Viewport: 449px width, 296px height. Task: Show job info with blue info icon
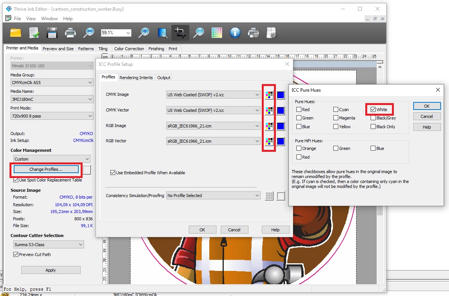[x=235, y=33]
